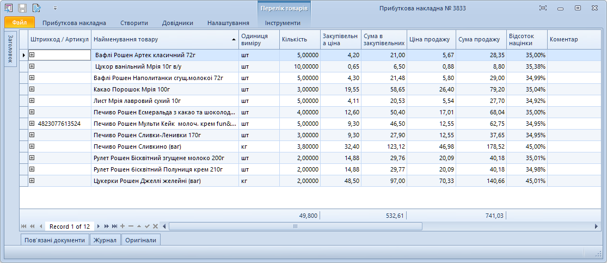Switch to the Журнал tab
Screen dimensions: 607x263
105,240
